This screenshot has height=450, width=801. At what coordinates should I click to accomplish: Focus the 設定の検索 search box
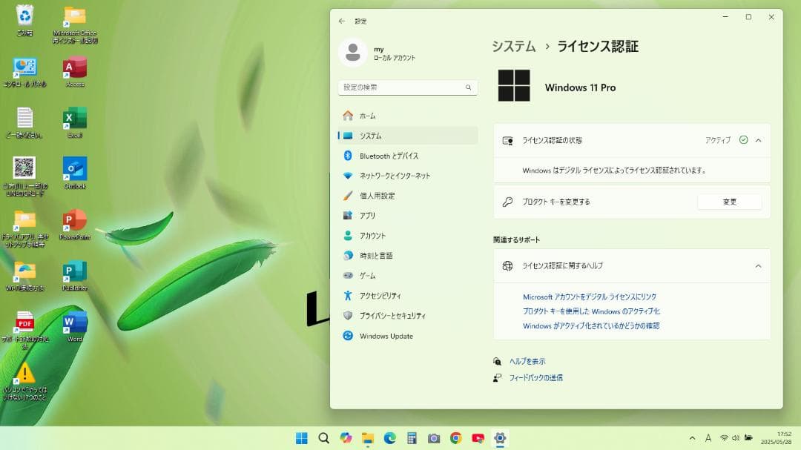point(408,87)
